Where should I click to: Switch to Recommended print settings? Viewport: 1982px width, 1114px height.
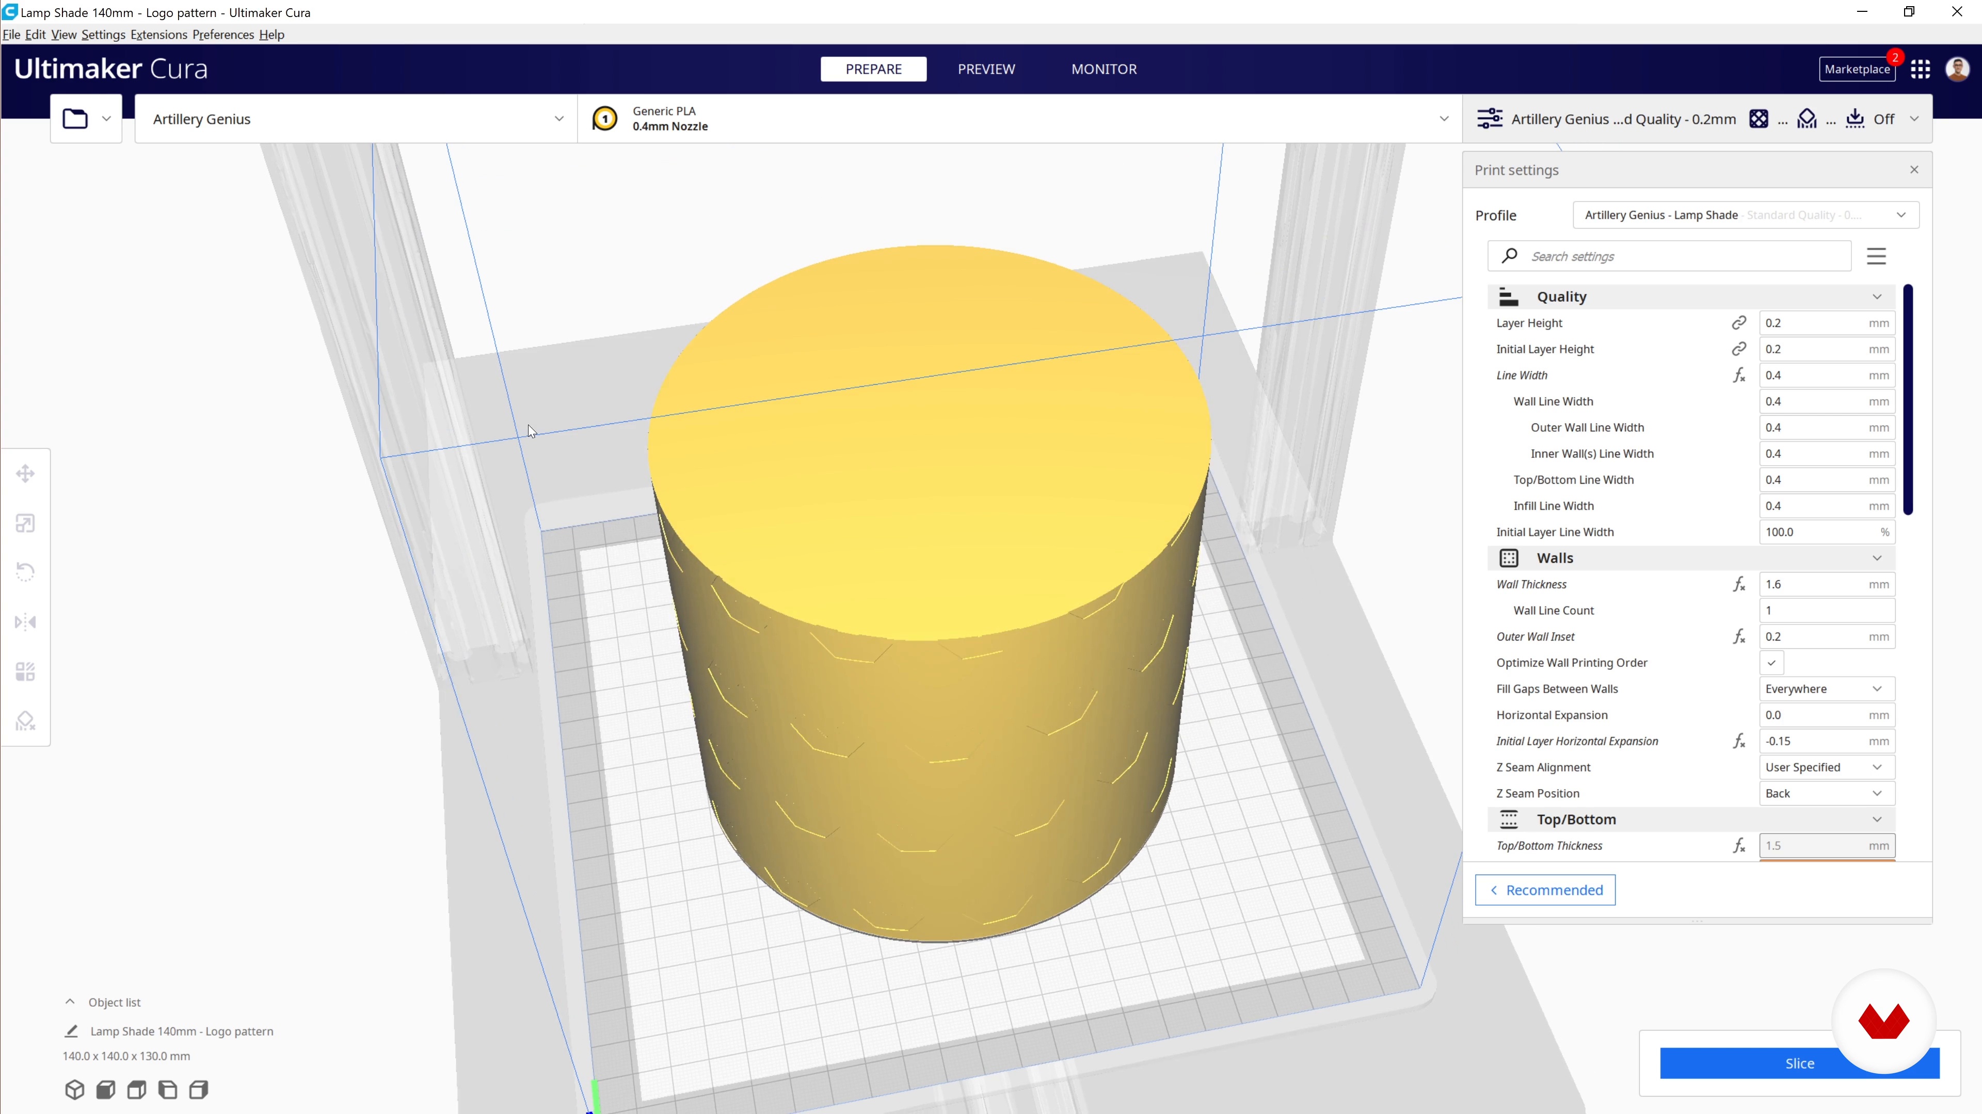coord(1545,890)
